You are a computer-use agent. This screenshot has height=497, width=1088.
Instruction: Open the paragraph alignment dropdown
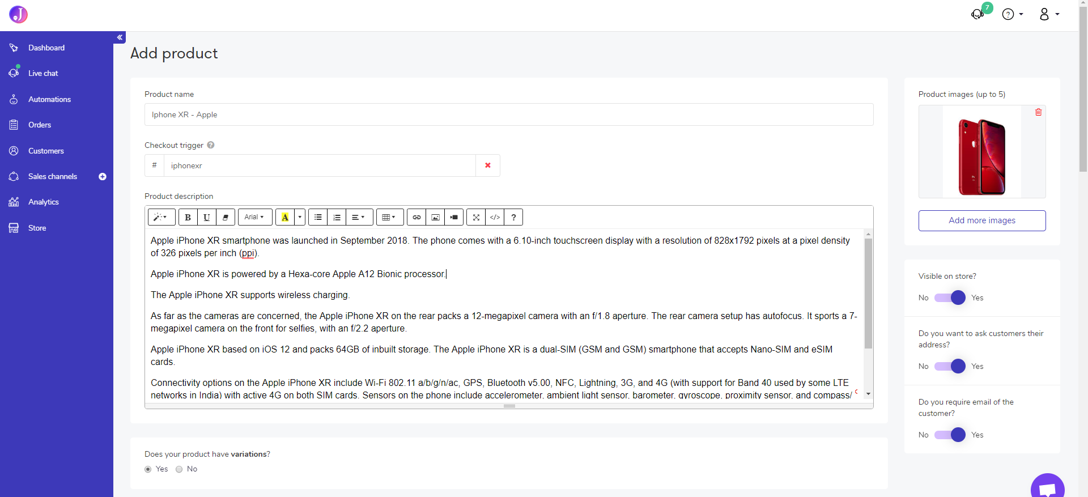359,217
